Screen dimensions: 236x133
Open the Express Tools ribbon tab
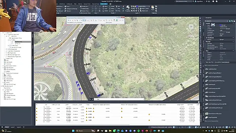87,4
